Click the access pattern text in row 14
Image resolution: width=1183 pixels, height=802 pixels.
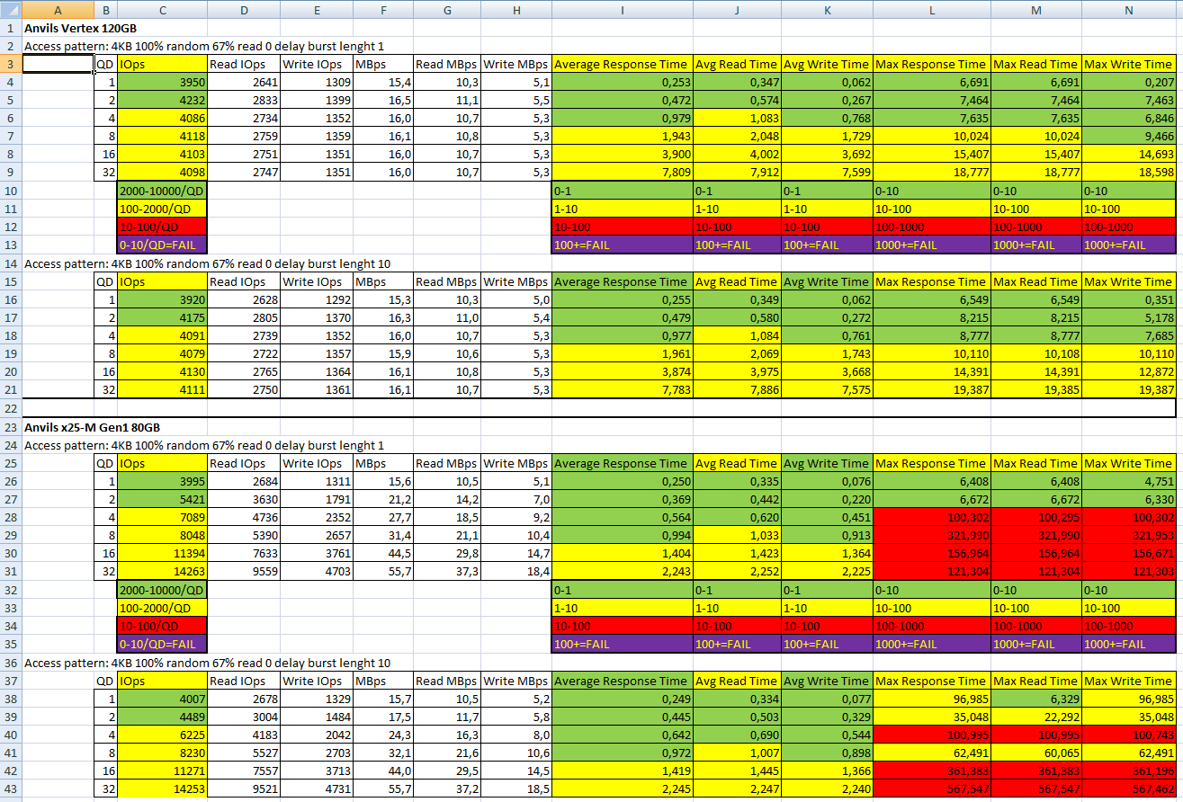click(207, 263)
